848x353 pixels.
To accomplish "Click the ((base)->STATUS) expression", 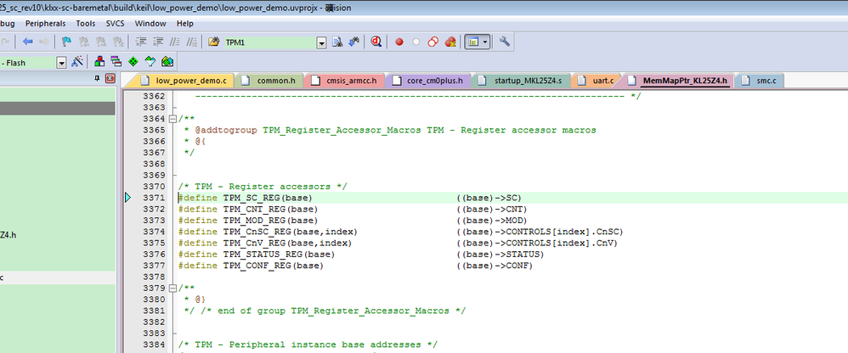I will [x=500, y=255].
